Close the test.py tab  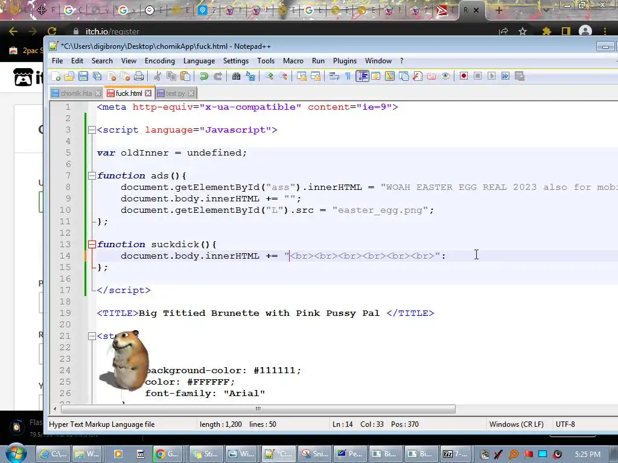tap(191, 93)
